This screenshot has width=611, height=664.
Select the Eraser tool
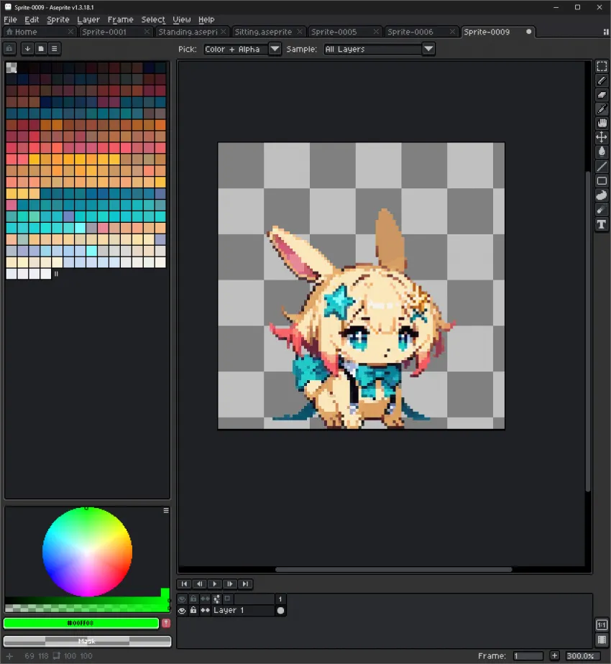click(602, 95)
